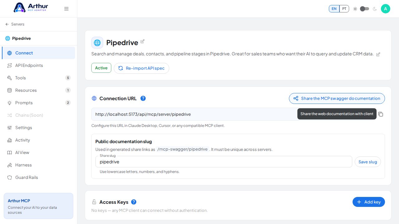Click the Add key button
Screen dimensions: 399x224
click(369, 202)
